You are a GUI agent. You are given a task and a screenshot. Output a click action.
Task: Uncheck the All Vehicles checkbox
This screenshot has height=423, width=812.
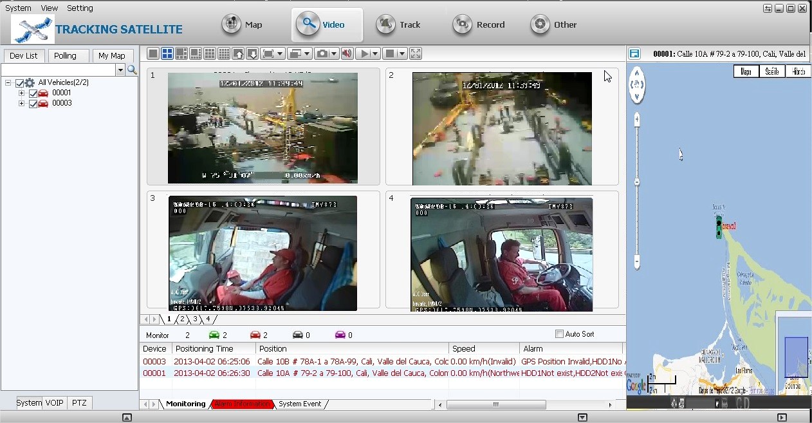coord(19,83)
